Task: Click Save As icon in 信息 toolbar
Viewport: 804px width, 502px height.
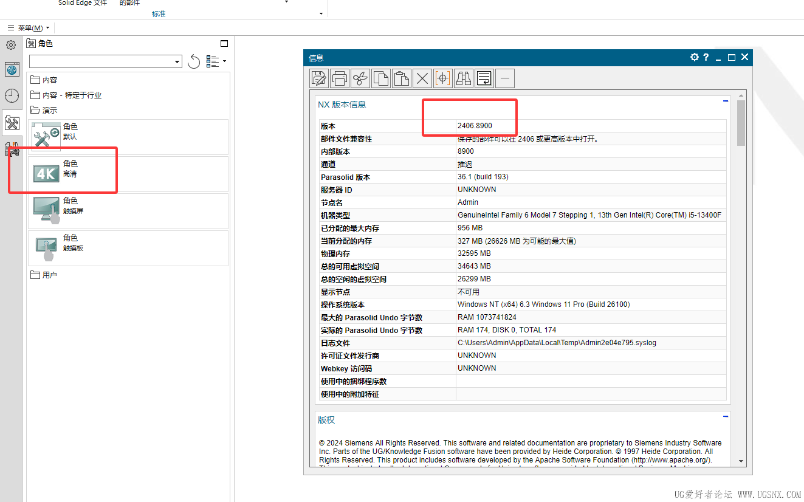Action: [319, 78]
